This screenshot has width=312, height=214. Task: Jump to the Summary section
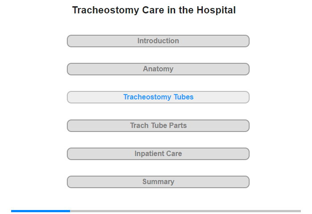158,182
